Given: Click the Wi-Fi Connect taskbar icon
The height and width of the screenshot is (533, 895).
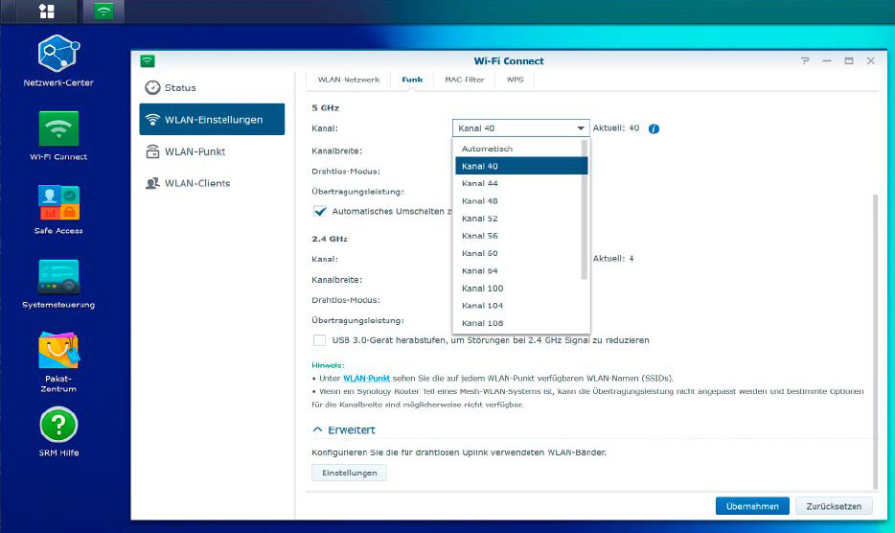Looking at the screenshot, I should click(103, 12).
